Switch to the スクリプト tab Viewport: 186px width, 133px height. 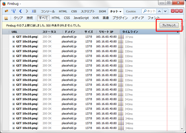click(x=87, y=11)
